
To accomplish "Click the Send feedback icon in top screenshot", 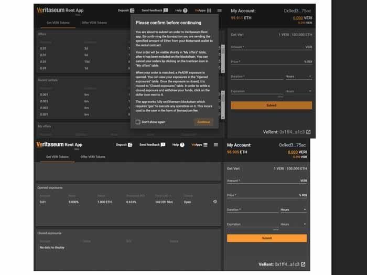I will [166, 10].
